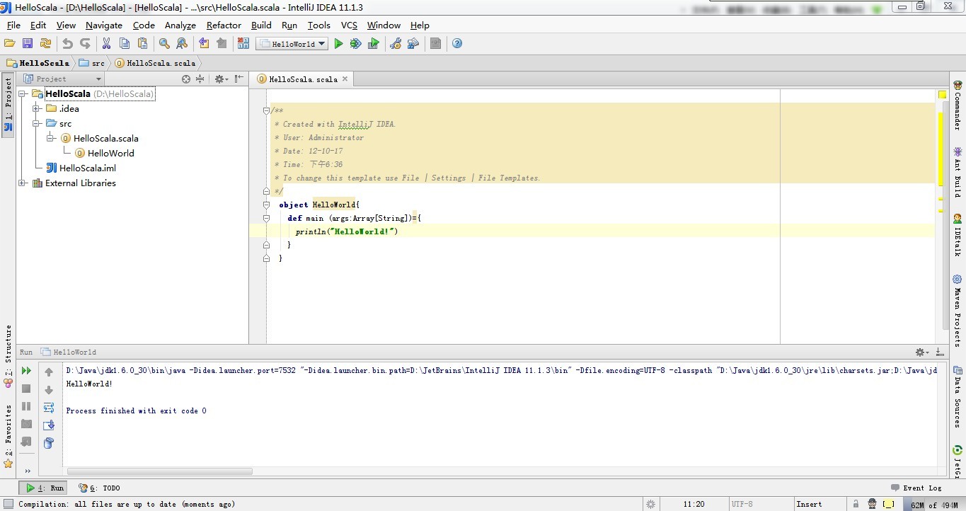966x511 pixels.
Task: Select HelloScala.iml in project tree
Action: [x=81, y=168]
